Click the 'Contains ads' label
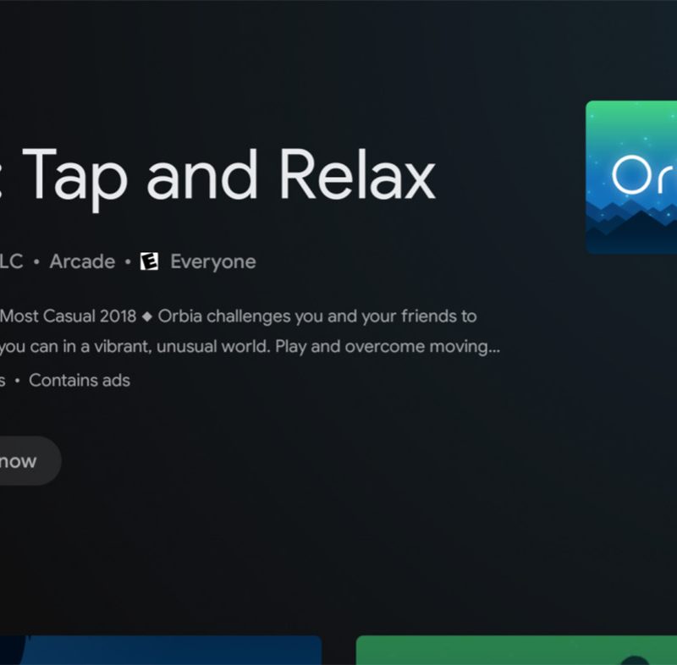 [80, 381]
